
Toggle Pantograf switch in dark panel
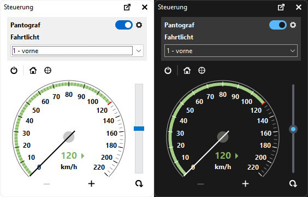tap(278, 25)
